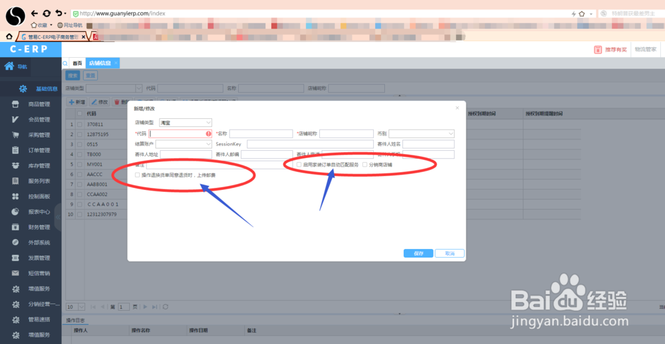The image size is (665, 344).
Task: Open 商品管理 store icon
Action: pos(15,104)
